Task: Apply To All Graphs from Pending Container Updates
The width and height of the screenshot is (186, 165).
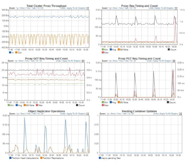Action: [169, 114]
